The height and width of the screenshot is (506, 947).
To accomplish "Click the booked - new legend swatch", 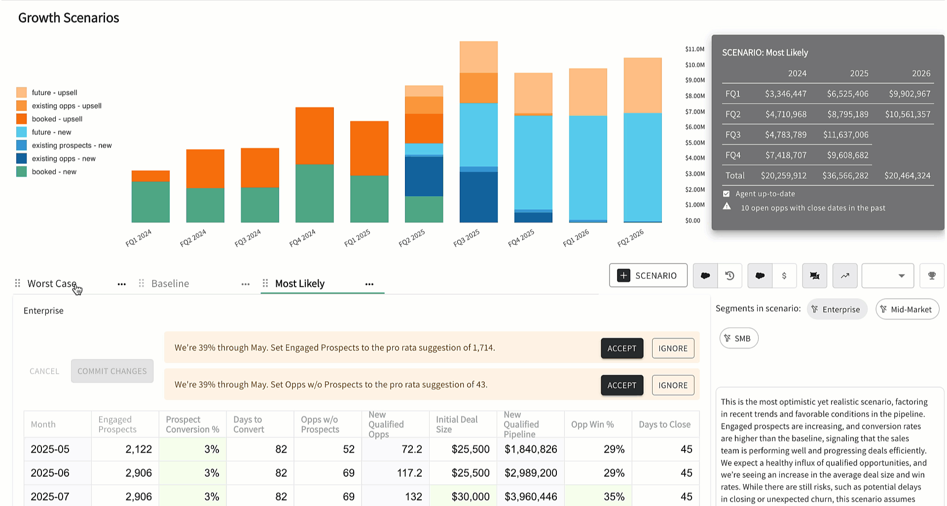I will (21, 172).
